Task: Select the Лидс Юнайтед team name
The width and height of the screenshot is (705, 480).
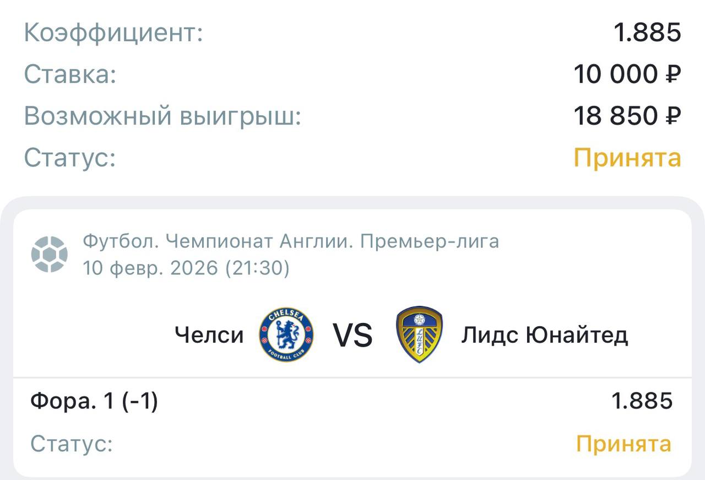Action: click(x=544, y=335)
